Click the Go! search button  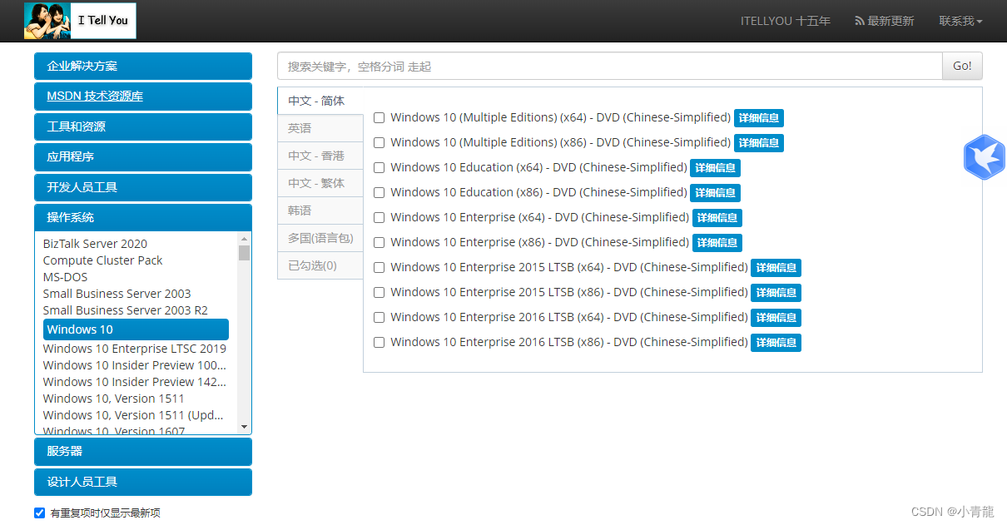pyautogui.click(x=962, y=66)
